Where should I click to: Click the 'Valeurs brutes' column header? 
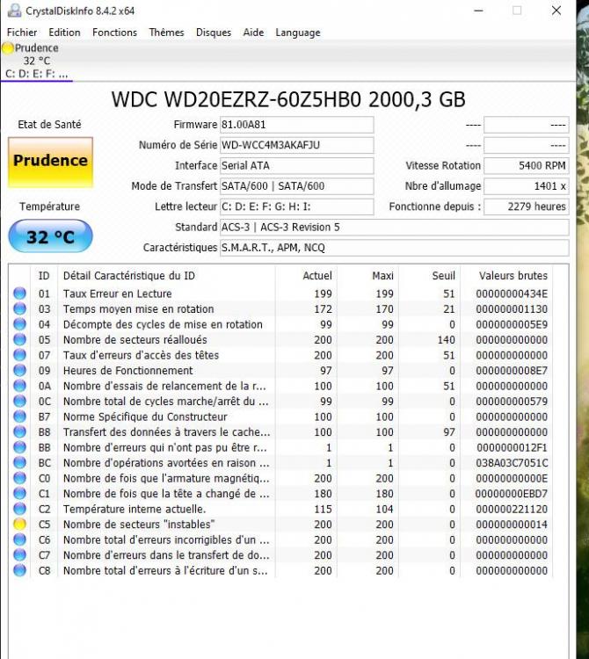(x=513, y=276)
